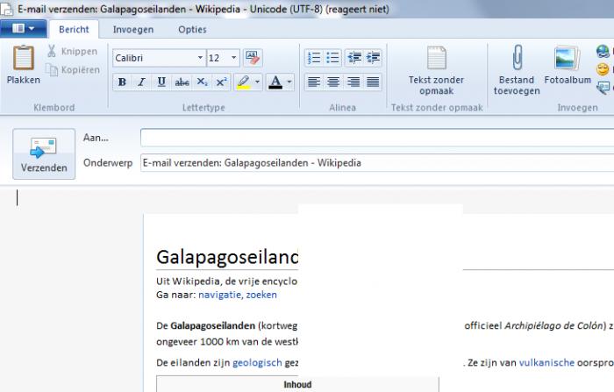Justify the text alignment
This screenshot has height=392, width=614.
(373, 82)
